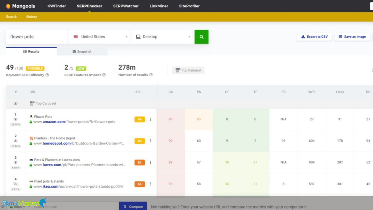373x210 pixels.
Task: Click green padlock icon on ikea.com URL
Action: pyautogui.click(x=31, y=187)
